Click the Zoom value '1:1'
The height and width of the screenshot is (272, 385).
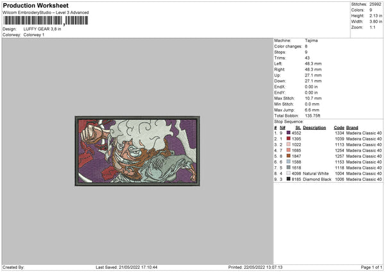[x=372, y=27]
